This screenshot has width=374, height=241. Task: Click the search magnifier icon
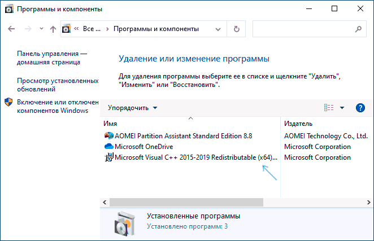(358, 29)
